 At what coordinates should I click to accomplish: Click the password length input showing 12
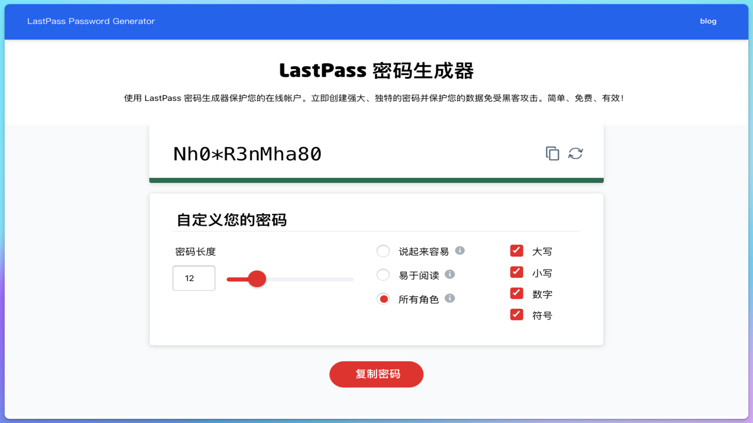pyautogui.click(x=193, y=278)
